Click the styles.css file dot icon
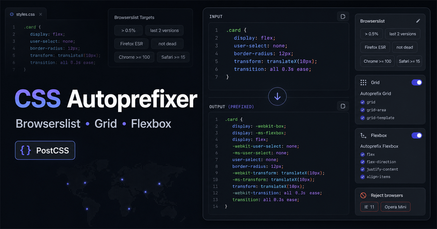Image resolution: width=437 pixels, height=229 pixels. click(x=12, y=14)
